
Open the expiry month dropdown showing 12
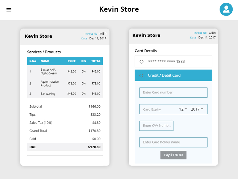183,109
